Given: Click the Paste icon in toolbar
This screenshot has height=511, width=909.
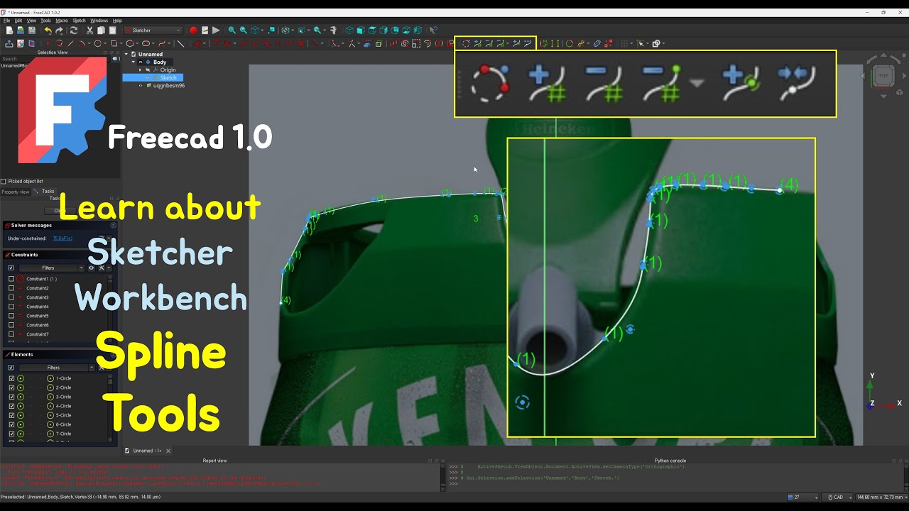Looking at the screenshot, I should click(112, 31).
